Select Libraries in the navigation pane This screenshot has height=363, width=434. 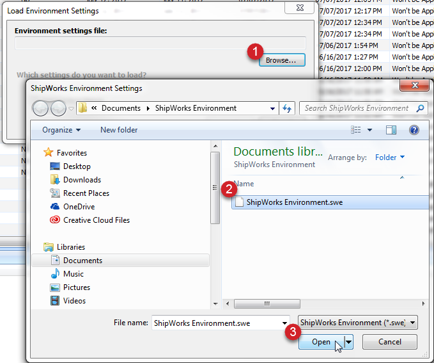[71, 247]
